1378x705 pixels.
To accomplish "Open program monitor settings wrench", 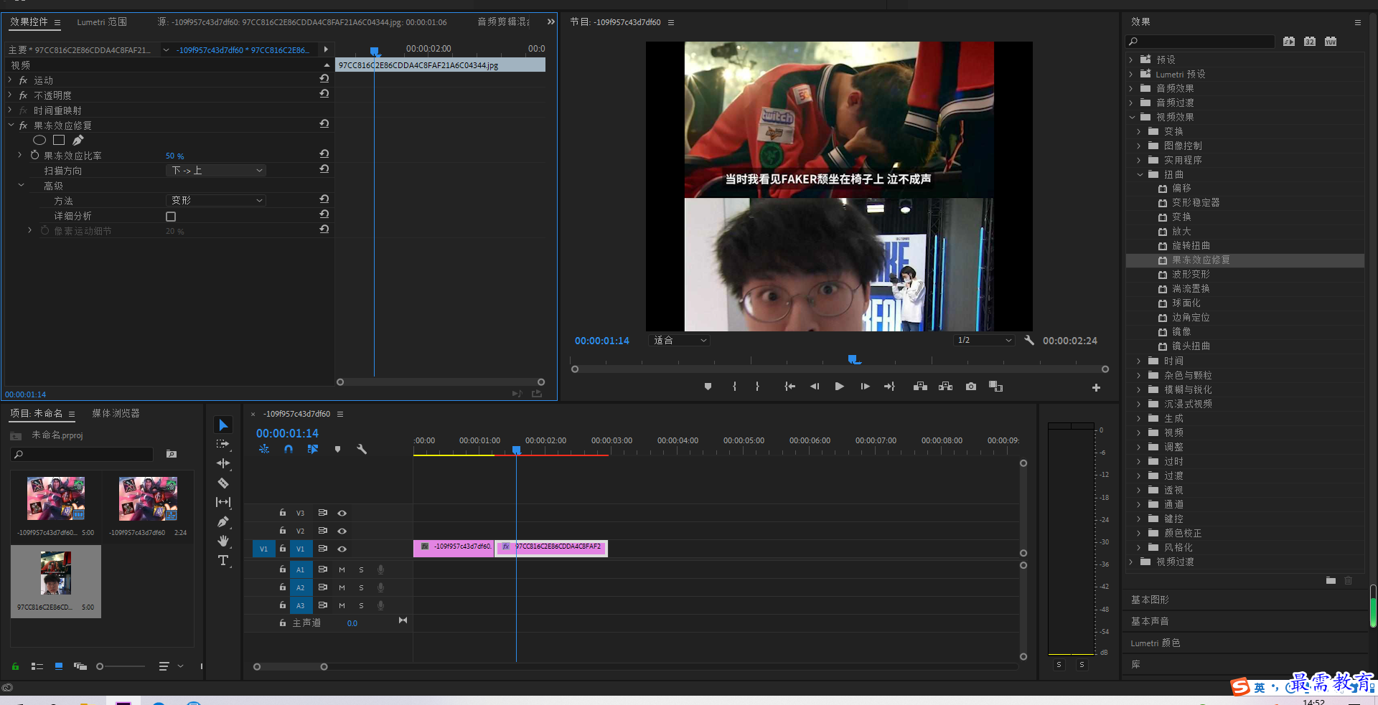I will pos(1029,340).
